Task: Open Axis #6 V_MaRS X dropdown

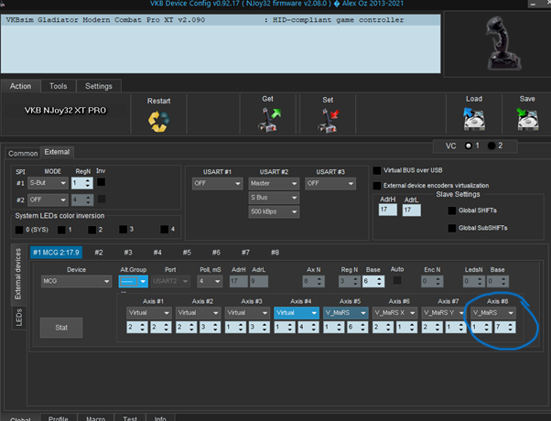Action: (x=394, y=313)
